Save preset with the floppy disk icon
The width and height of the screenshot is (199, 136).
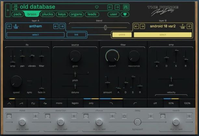click(x=126, y=7)
